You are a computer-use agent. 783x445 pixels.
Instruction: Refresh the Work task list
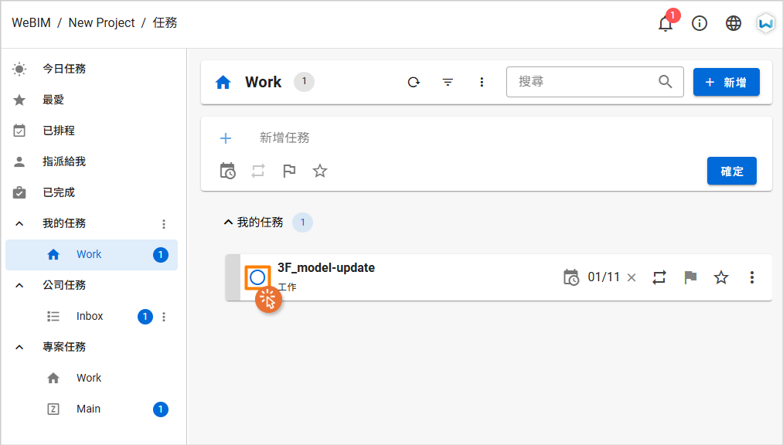pyautogui.click(x=414, y=82)
